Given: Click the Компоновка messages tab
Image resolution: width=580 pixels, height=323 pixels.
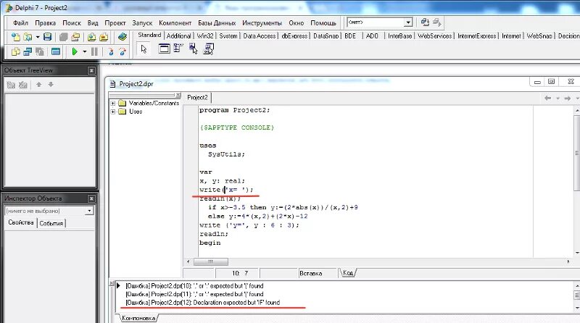Looking at the screenshot, I should tap(138, 318).
